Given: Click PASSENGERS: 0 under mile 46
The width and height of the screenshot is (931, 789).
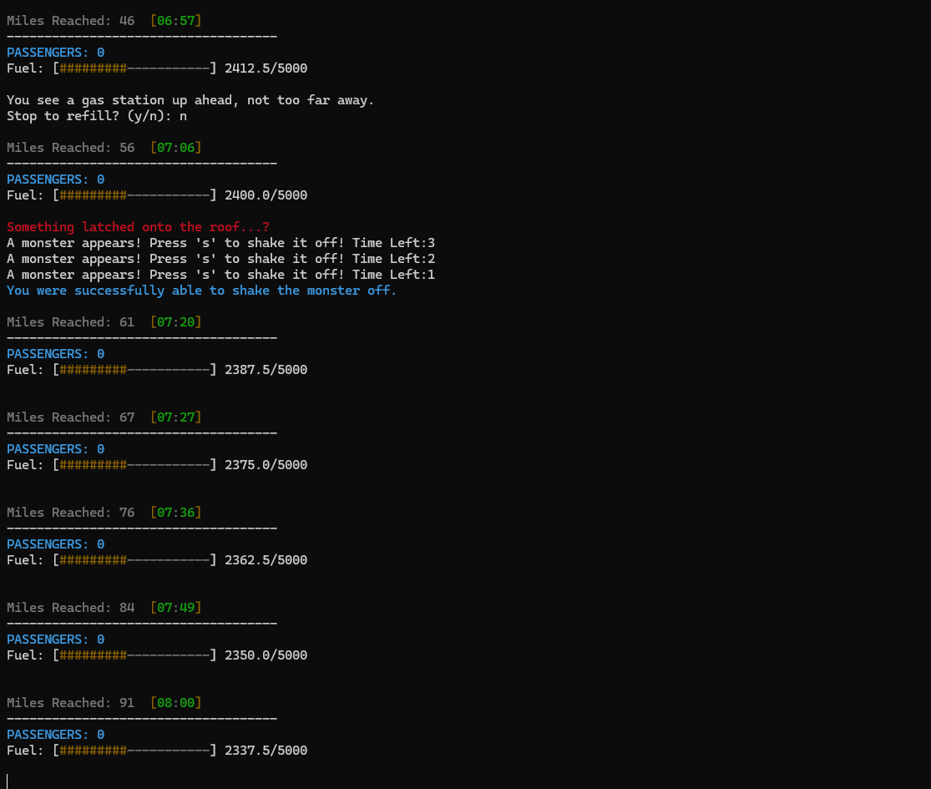Looking at the screenshot, I should (x=56, y=53).
